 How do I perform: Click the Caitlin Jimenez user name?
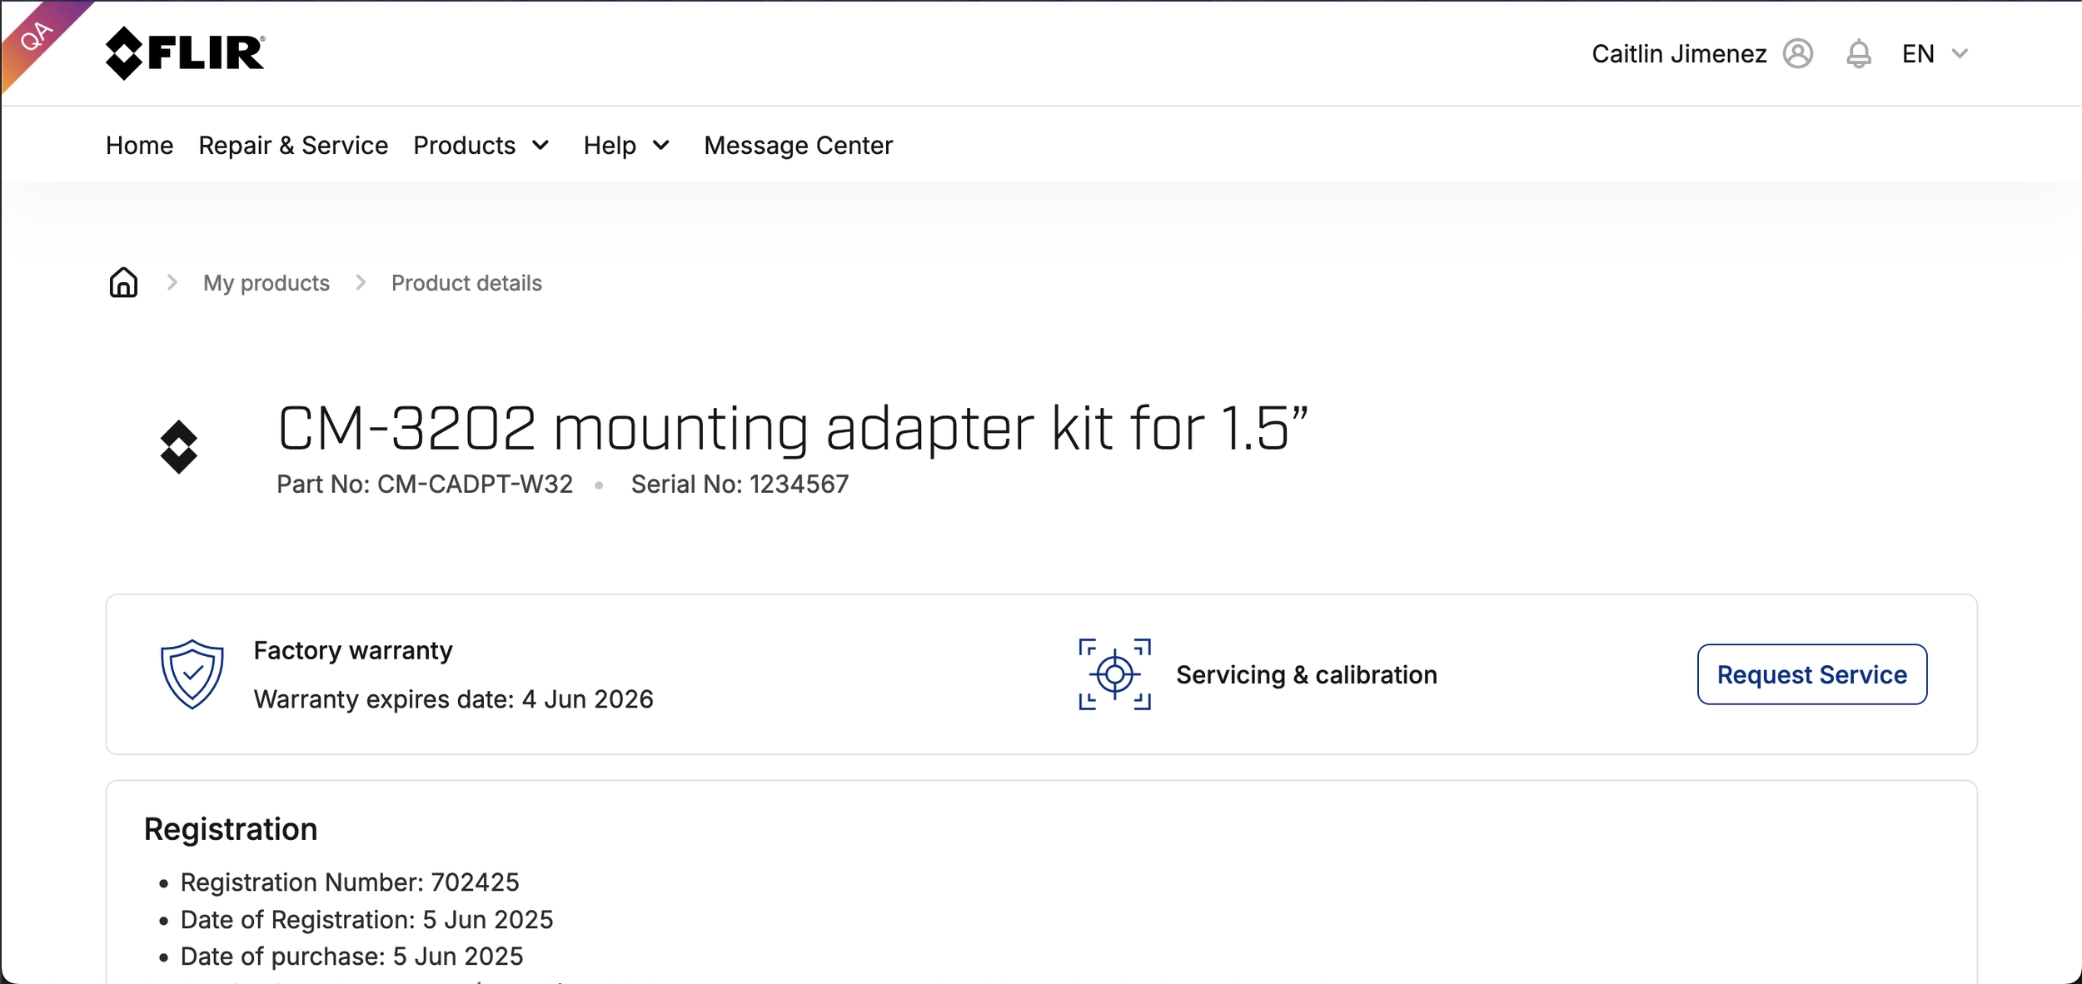click(1679, 53)
